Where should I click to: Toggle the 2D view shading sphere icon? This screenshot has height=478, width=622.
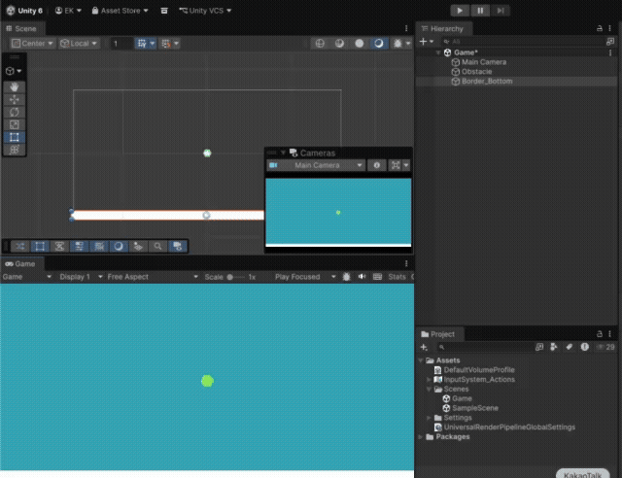[339, 44]
